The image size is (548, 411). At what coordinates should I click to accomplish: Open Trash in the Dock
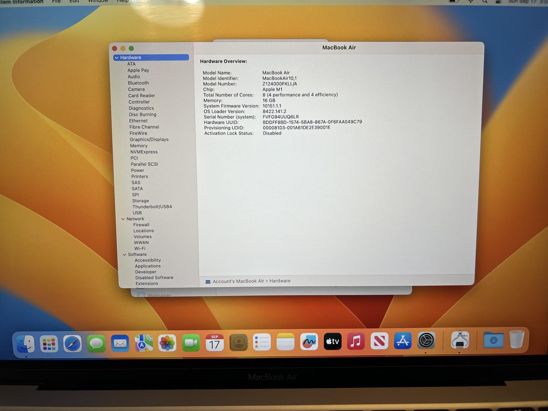click(x=517, y=339)
